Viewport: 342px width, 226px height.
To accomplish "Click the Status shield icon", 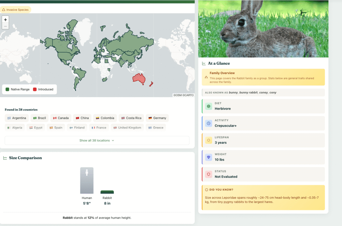I will 208,174.
